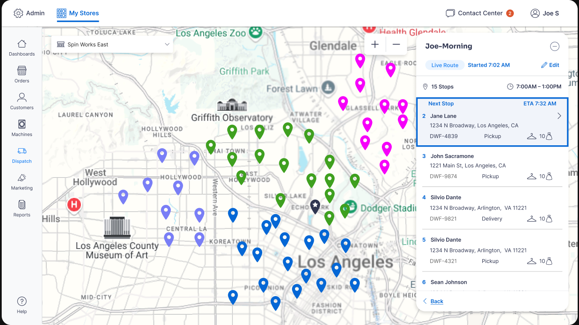
Task: Open the Machines section
Action: pyautogui.click(x=22, y=128)
